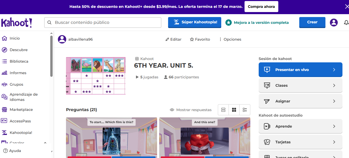Image resolution: width=349 pixels, height=158 pixels.
Task: Open the Opciones menu
Action: pyautogui.click(x=230, y=39)
